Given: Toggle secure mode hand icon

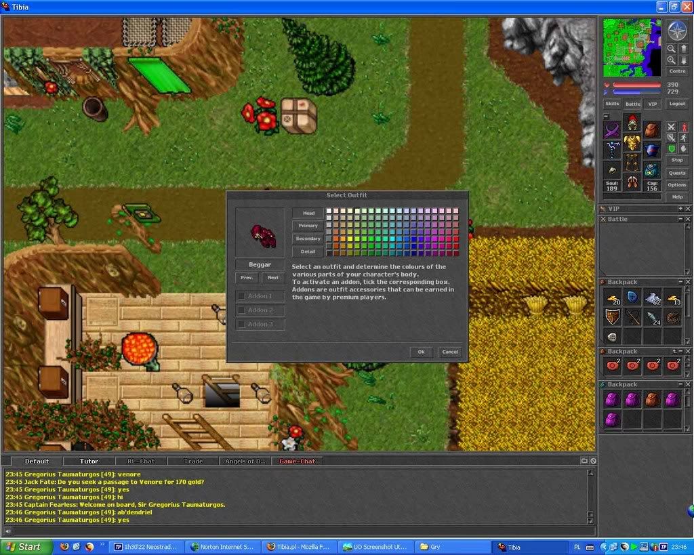Looking at the screenshot, I should pos(683,149).
